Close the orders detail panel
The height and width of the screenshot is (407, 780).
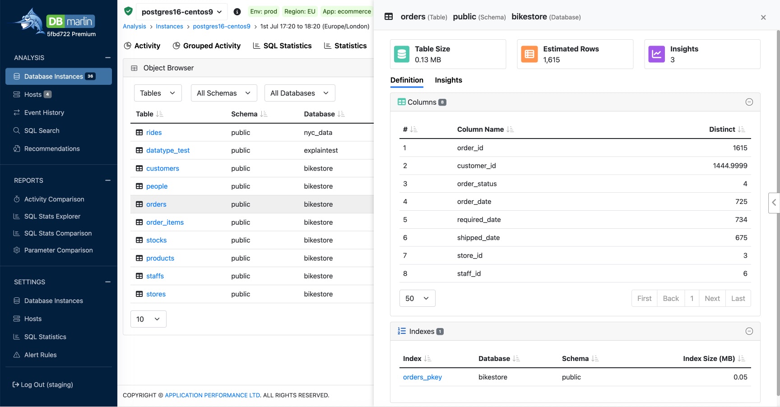[x=763, y=18]
